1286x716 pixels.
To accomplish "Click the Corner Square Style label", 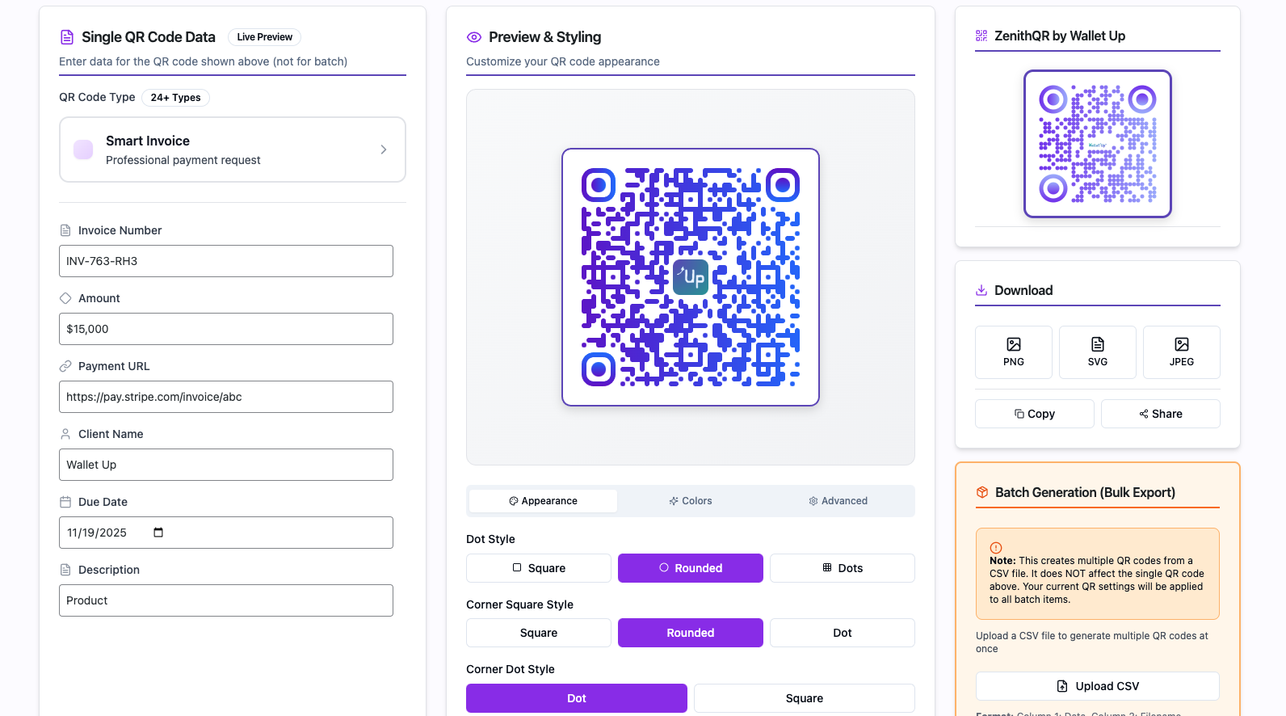I will point(519,604).
